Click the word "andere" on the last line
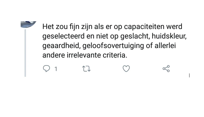204x117 pixels. [x=54, y=55]
